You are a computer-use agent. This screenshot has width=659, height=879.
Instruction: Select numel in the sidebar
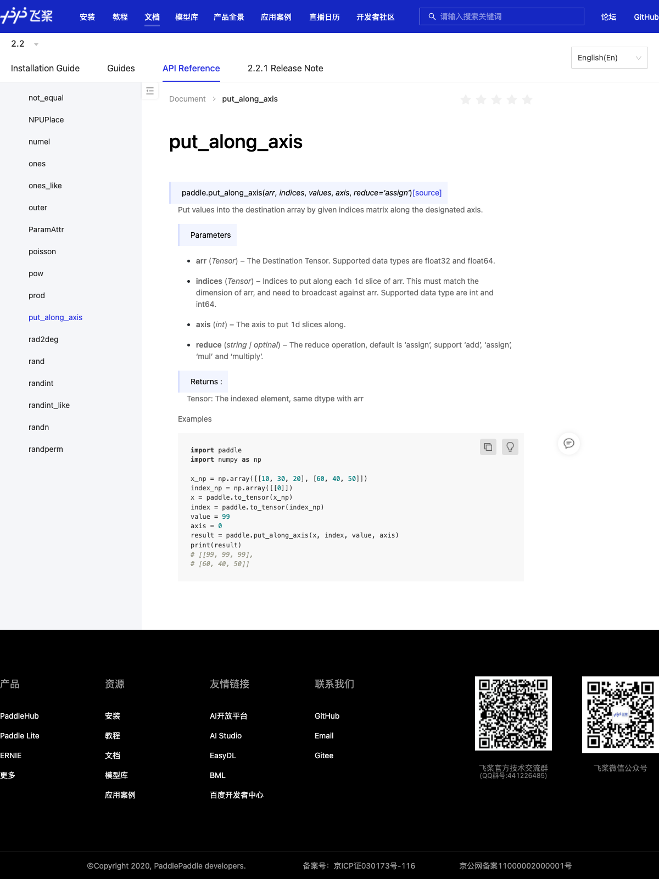pyautogui.click(x=40, y=142)
